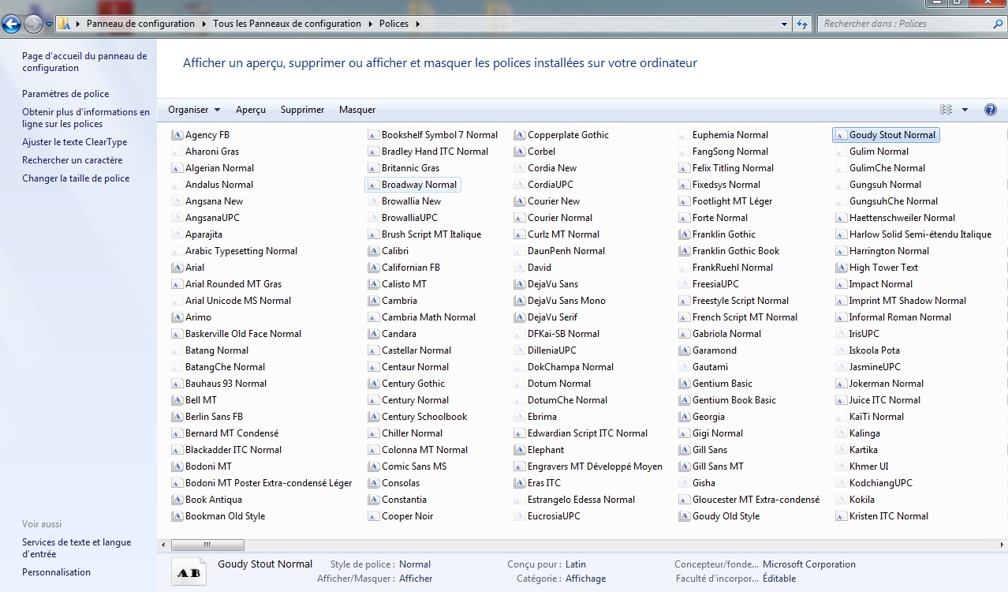The height and width of the screenshot is (592, 1008).
Task: Click the Georgia font file icon
Action: click(685, 417)
